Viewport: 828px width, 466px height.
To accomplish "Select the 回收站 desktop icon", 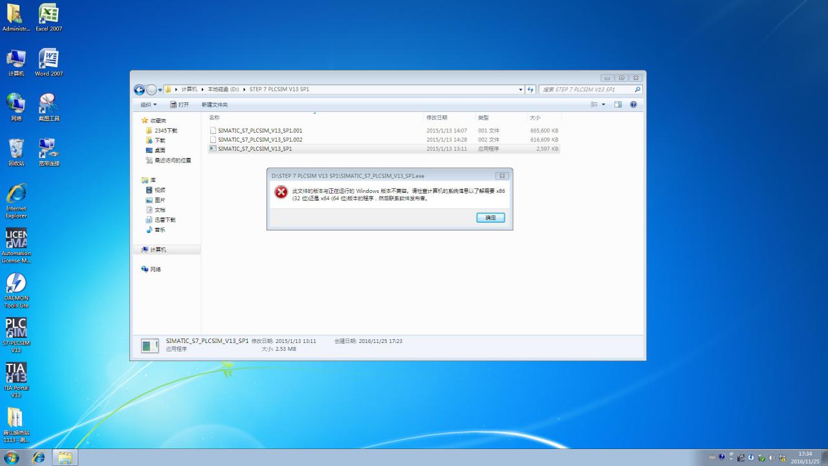I will (x=16, y=152).
